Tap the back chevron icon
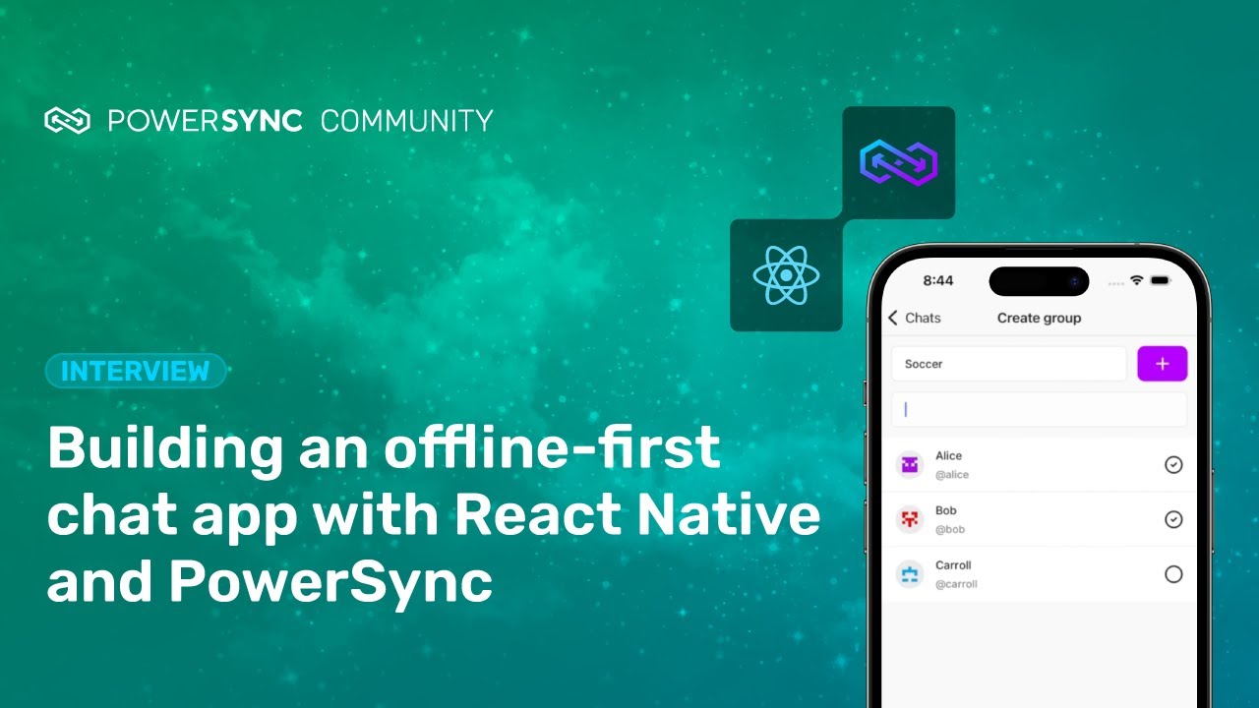The image size is (1259, 708). pos(893,318)
